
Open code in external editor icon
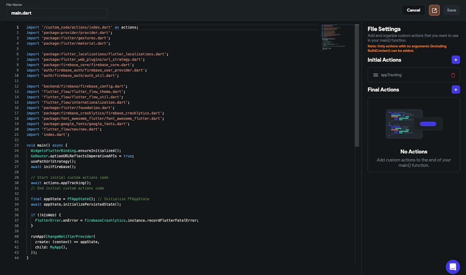434,10
